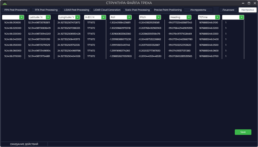Click the ОЖИДАНИЕ ДЕЙСТВИЙ status text

pyautogui.click(x=24, y=144)
